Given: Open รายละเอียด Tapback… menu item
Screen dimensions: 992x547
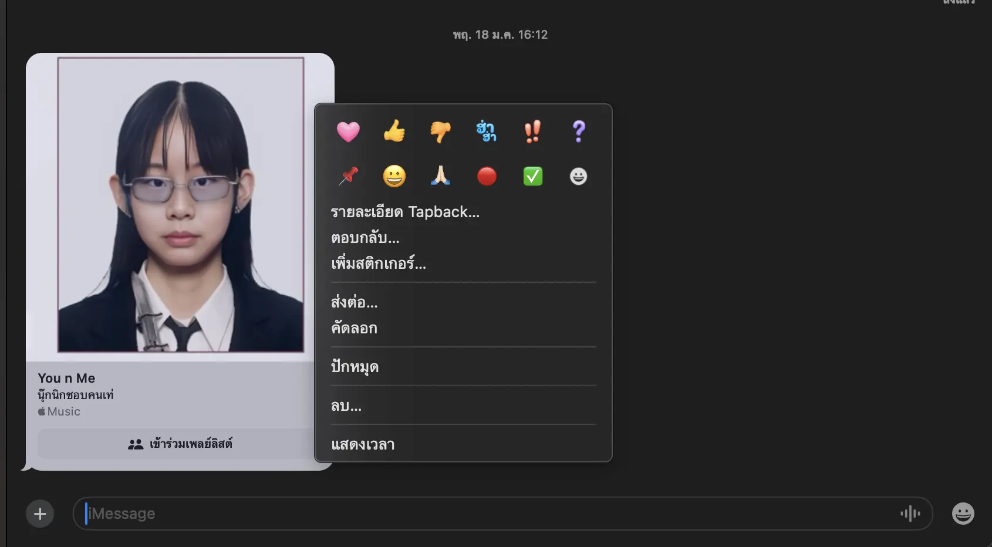Looking at the screenshot, I should click(405, 212).
